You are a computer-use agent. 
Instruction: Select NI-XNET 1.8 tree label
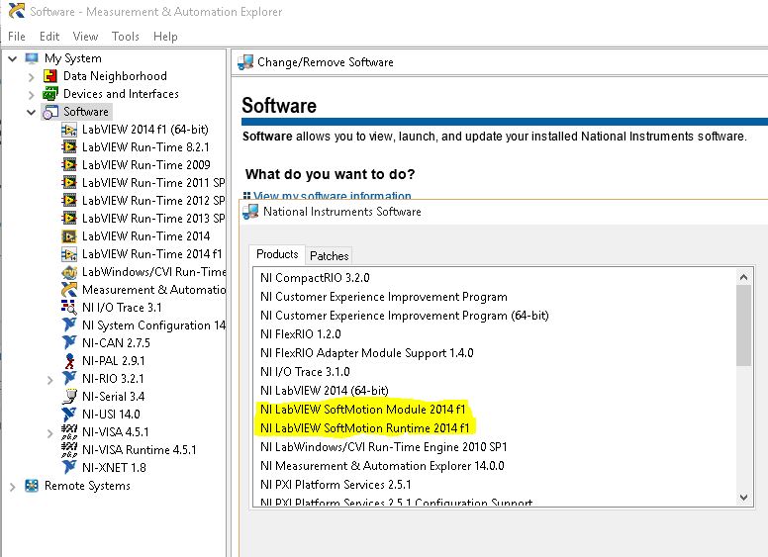[114, 468]
